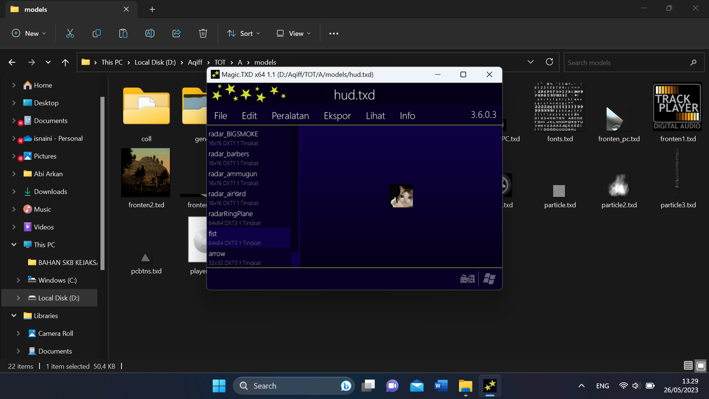This screenshot has height=399, width=709.
Task: Open the Ekspor menu
Action: click(x=337, y=116)
